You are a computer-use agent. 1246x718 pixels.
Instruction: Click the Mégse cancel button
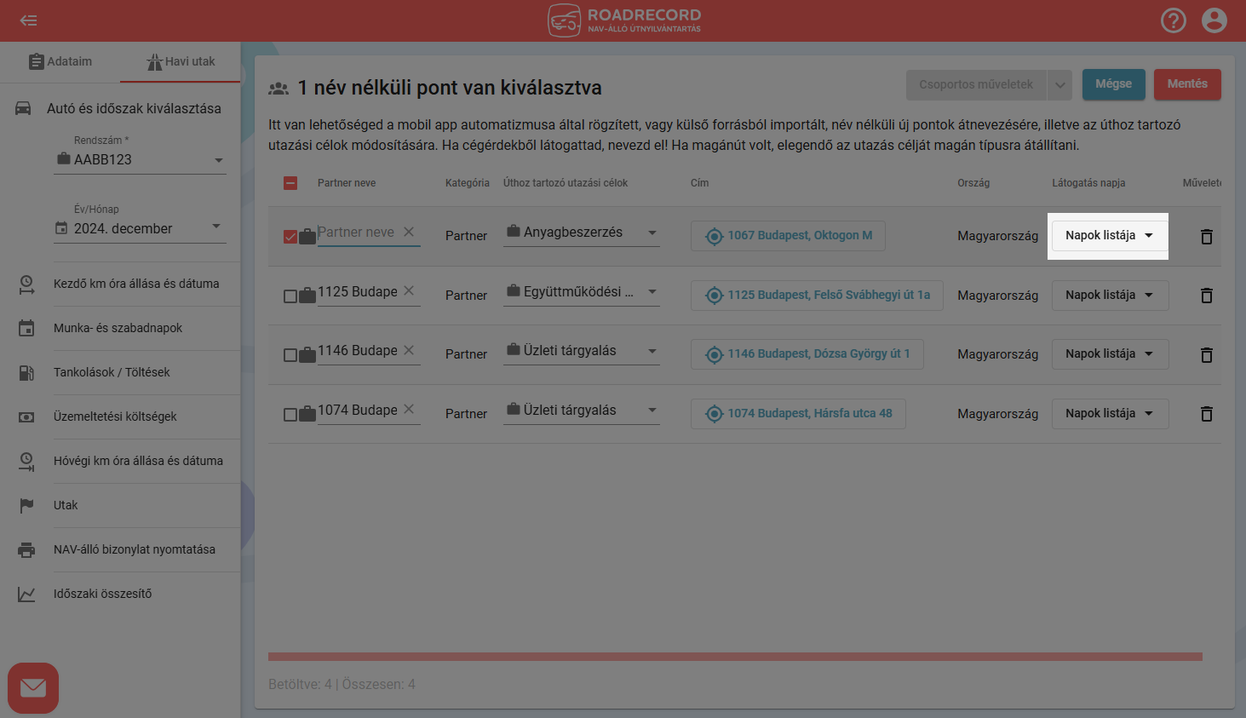[x=1113, y=84]
